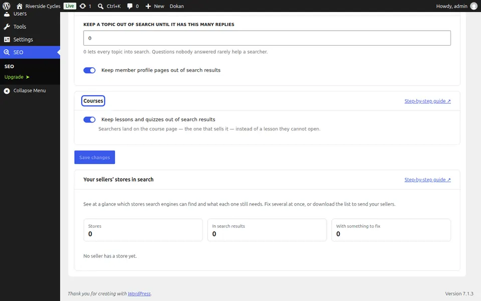481x301 pixels.
Task: Open Step-by-step guide for sellers' stores
Action: pos(427,180)
